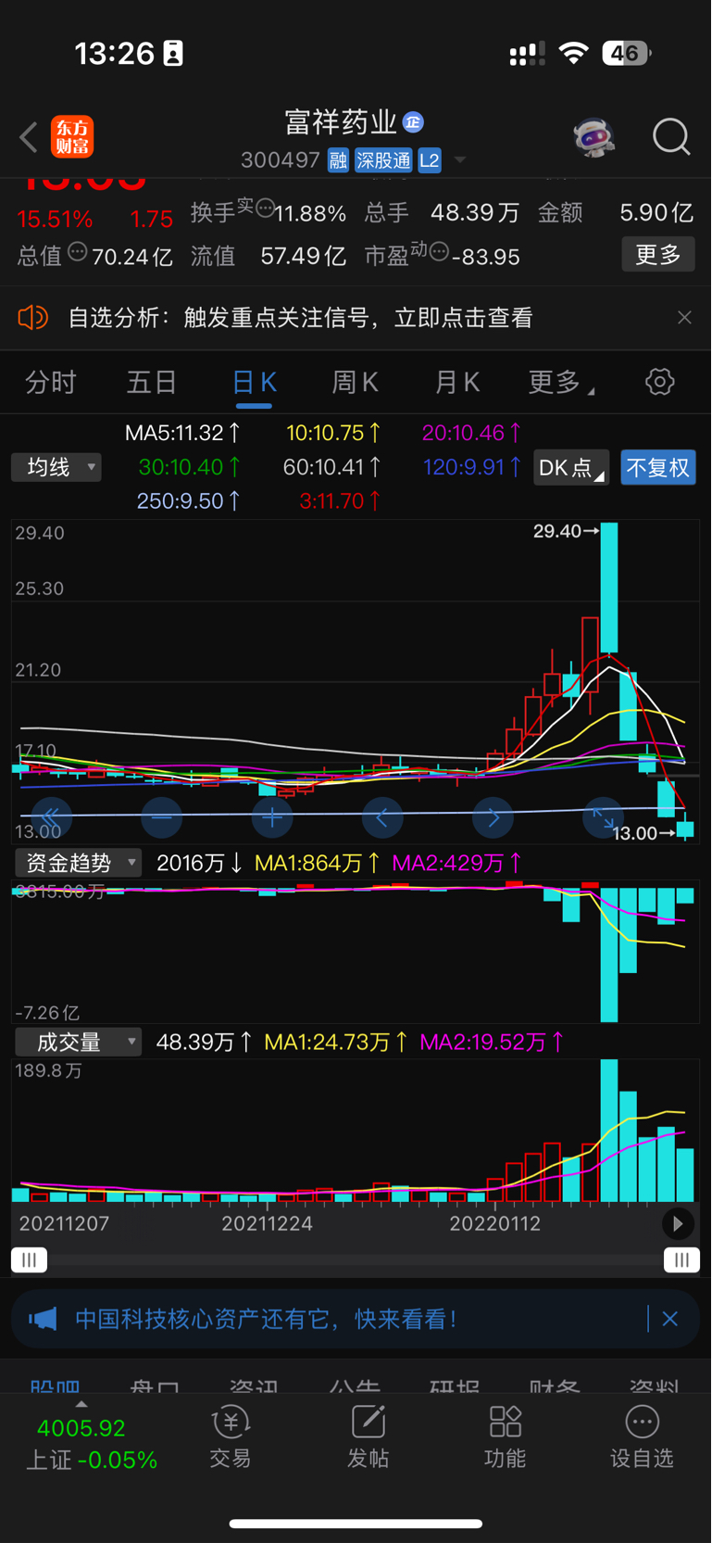The height and width of the screenshot is (1543, 712).
Task: Tap stock code 300497
Action: [x=281, y=160]
